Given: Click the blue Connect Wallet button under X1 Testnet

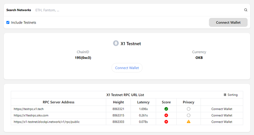Looking at the screenshot, I should click(127, 68).
